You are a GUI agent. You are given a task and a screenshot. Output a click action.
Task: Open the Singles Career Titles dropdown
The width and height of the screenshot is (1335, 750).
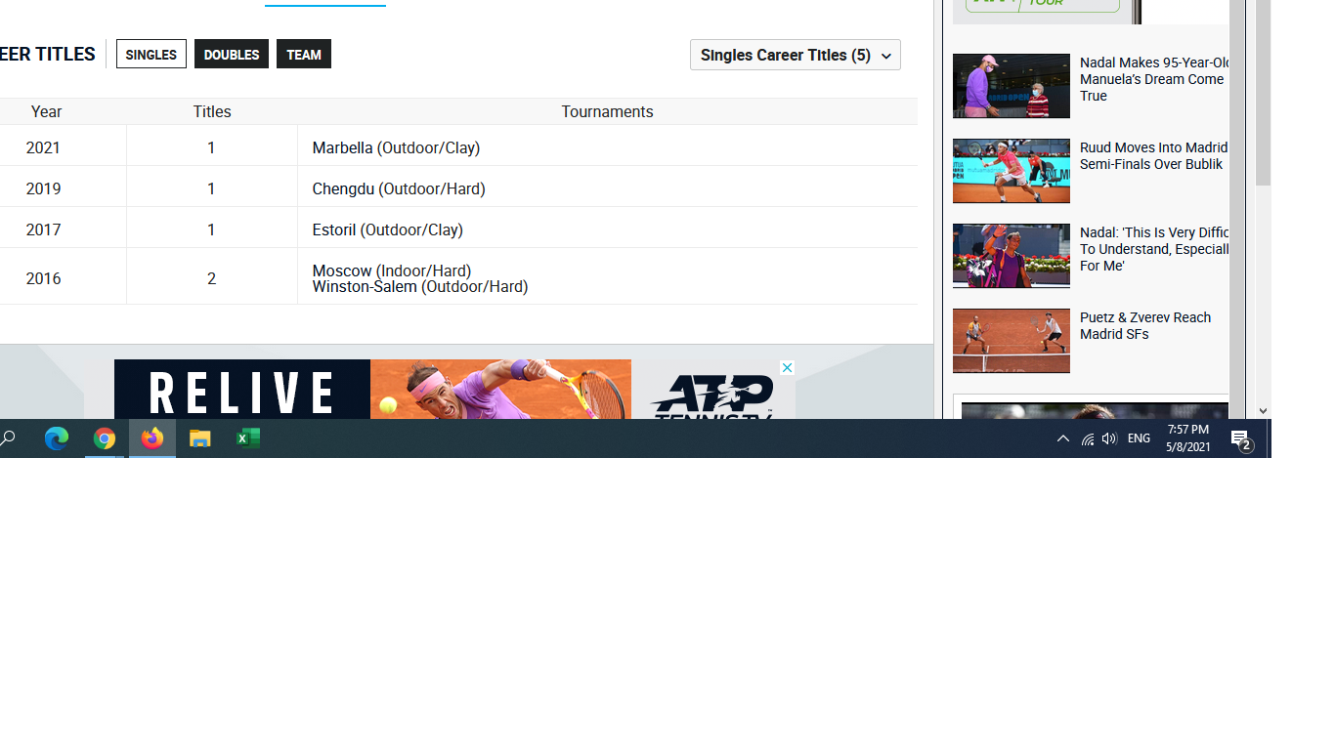795,55
